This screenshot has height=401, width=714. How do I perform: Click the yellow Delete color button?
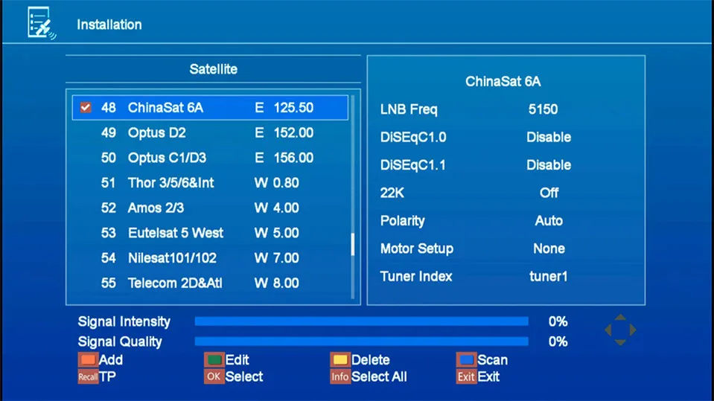340,359
